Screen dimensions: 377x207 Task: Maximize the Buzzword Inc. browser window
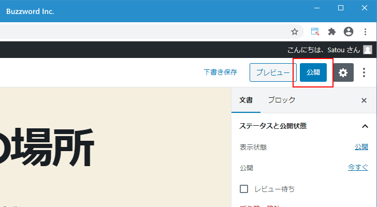tap(341, 8)
